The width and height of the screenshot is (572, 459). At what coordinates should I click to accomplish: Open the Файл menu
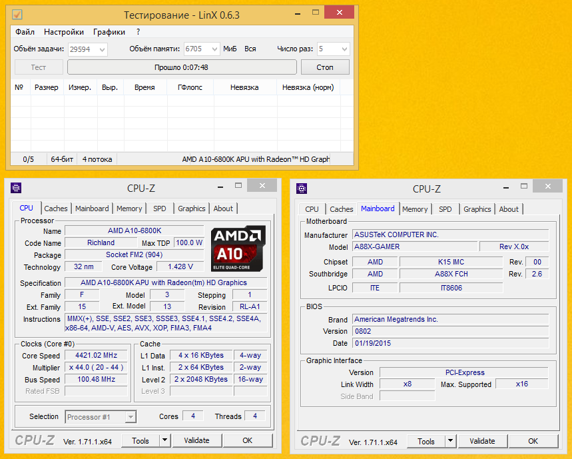(x=25, y=32)
